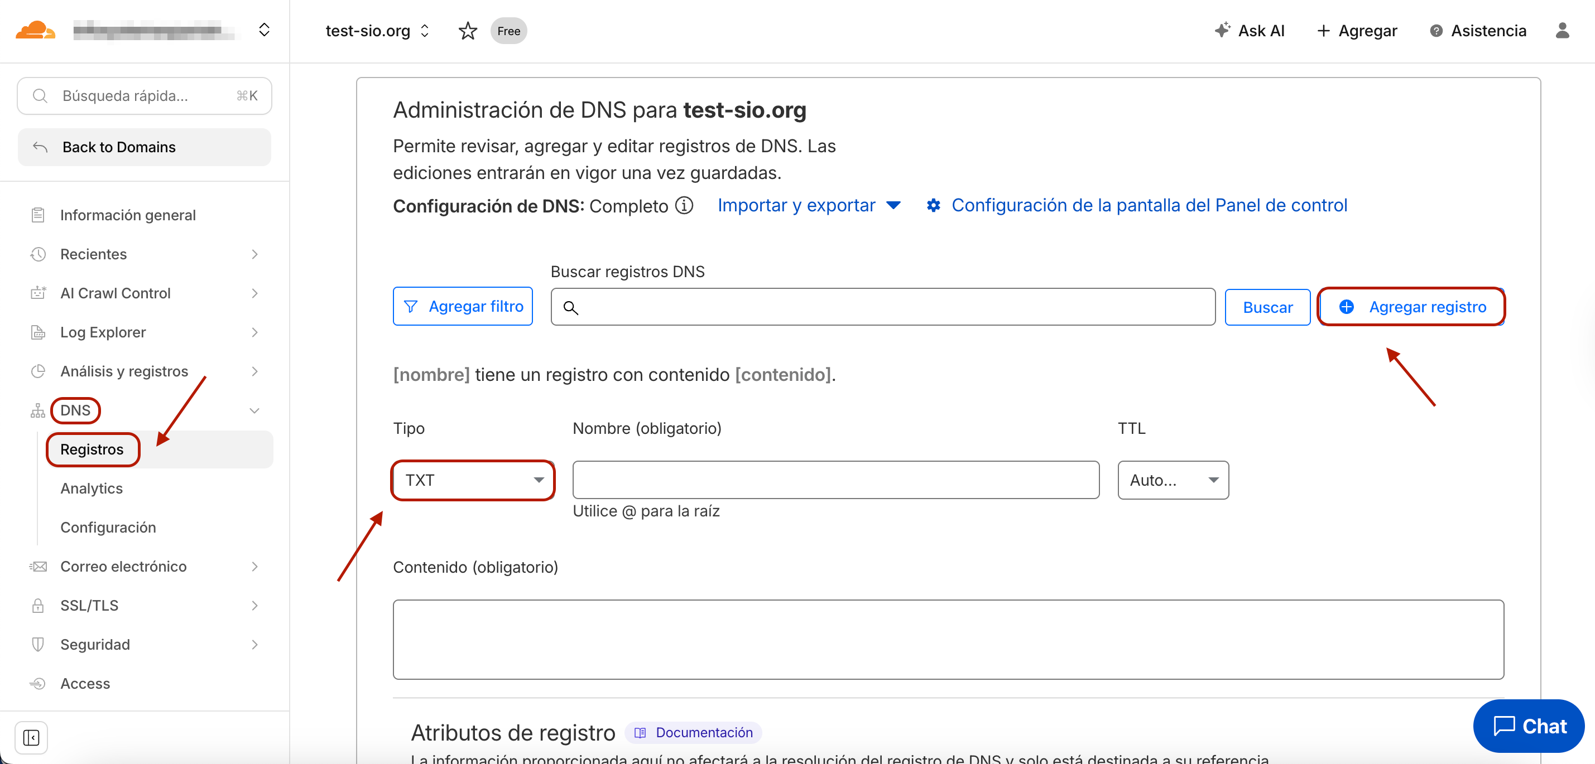
Task: Click the Agregar filtro button
Action: click(463, 307)
